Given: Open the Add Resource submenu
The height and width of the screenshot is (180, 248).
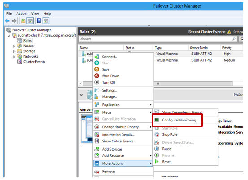Looking at the screenshot, I should 123,155.
